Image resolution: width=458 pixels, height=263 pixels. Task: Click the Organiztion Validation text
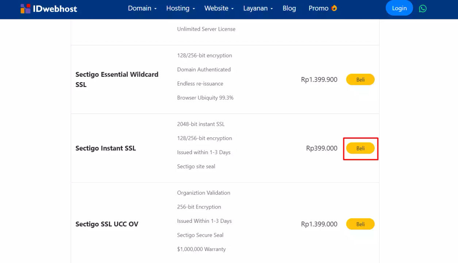tap(204, 193)
